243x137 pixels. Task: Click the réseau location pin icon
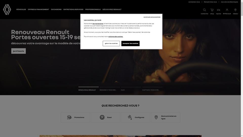point(235,10)
